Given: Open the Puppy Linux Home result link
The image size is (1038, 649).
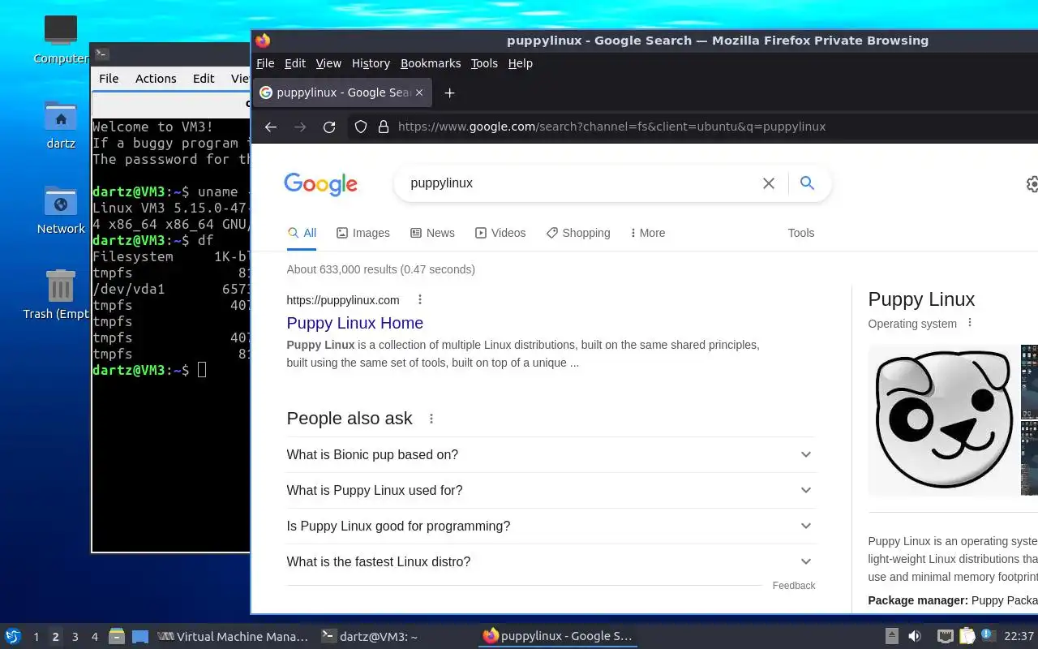Looking at the screenshot, I should pyautogui.click(x=354, y=323).
